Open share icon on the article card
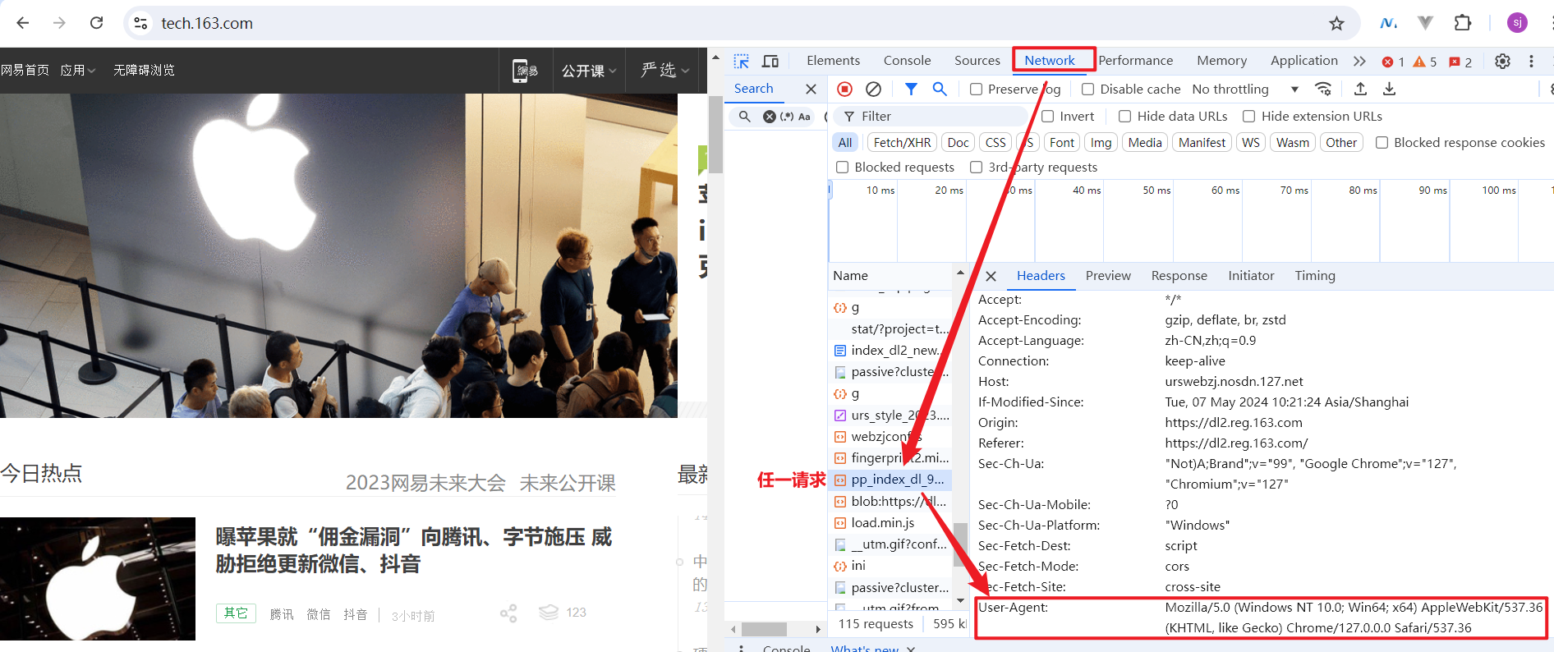The width and height of the screenshot is (1554, 652). (x=508, y=613)
